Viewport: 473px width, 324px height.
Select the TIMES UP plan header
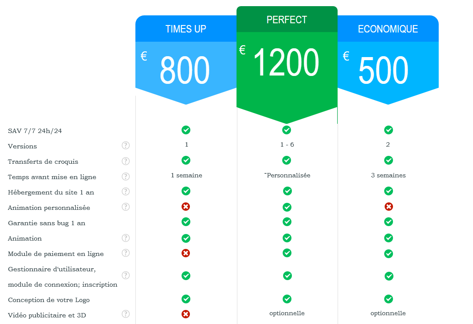[186, 29]
